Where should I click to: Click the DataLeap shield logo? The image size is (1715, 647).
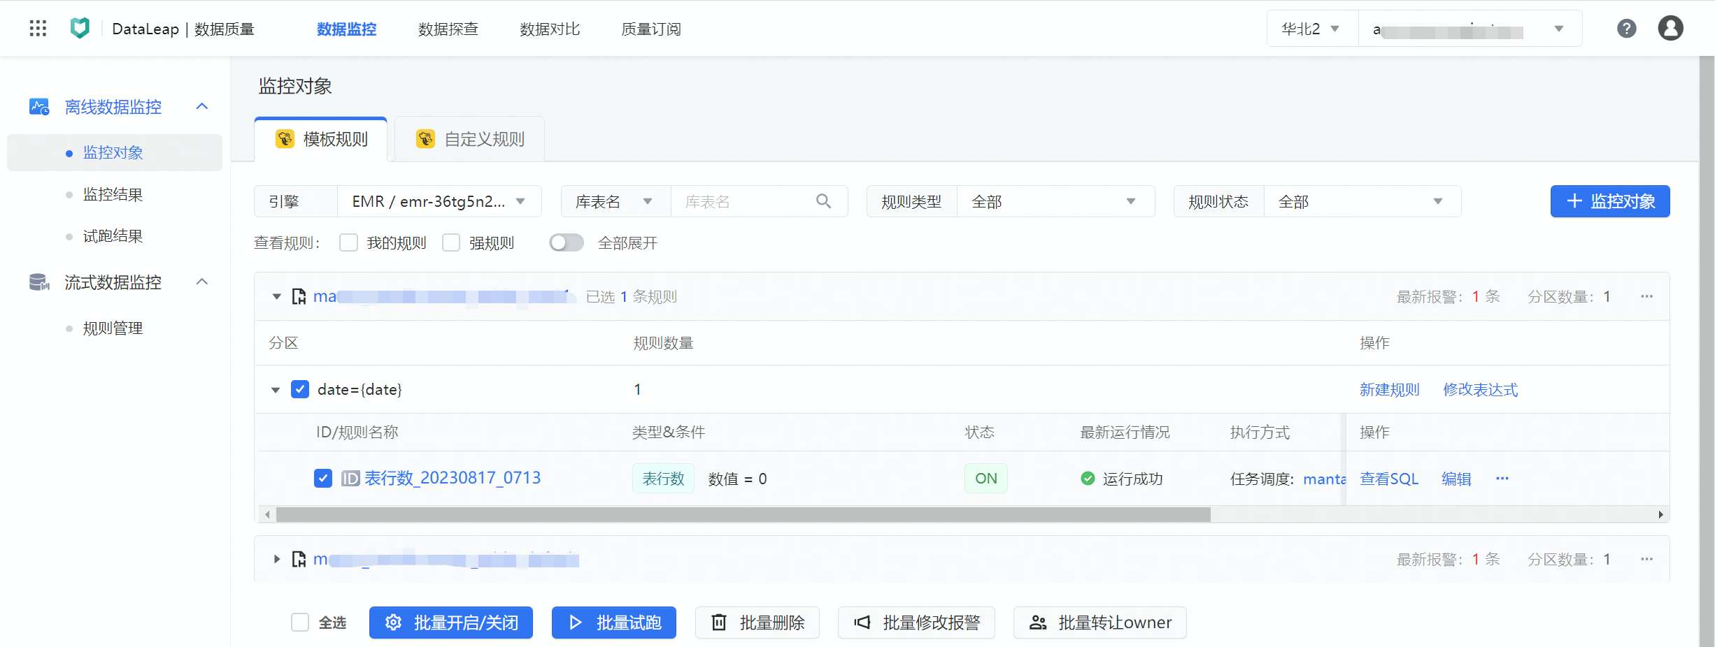point(80,29)
